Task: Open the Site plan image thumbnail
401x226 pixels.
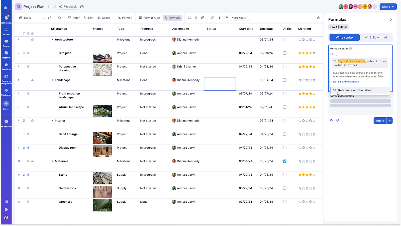Action: [x=102, y=57]
